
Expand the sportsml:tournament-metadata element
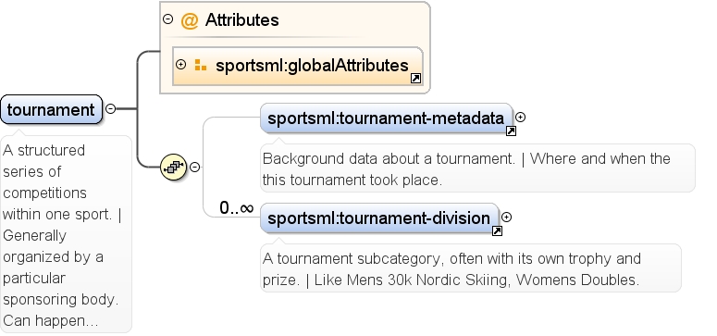pyautogui.click(x=520, y=118)
